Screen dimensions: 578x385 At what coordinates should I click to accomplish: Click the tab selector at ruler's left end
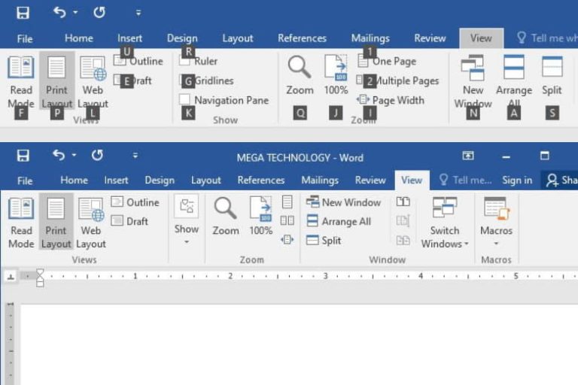[x=11, y=276]
